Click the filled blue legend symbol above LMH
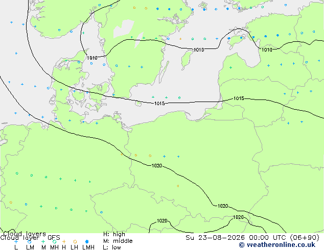 (87, 241)
